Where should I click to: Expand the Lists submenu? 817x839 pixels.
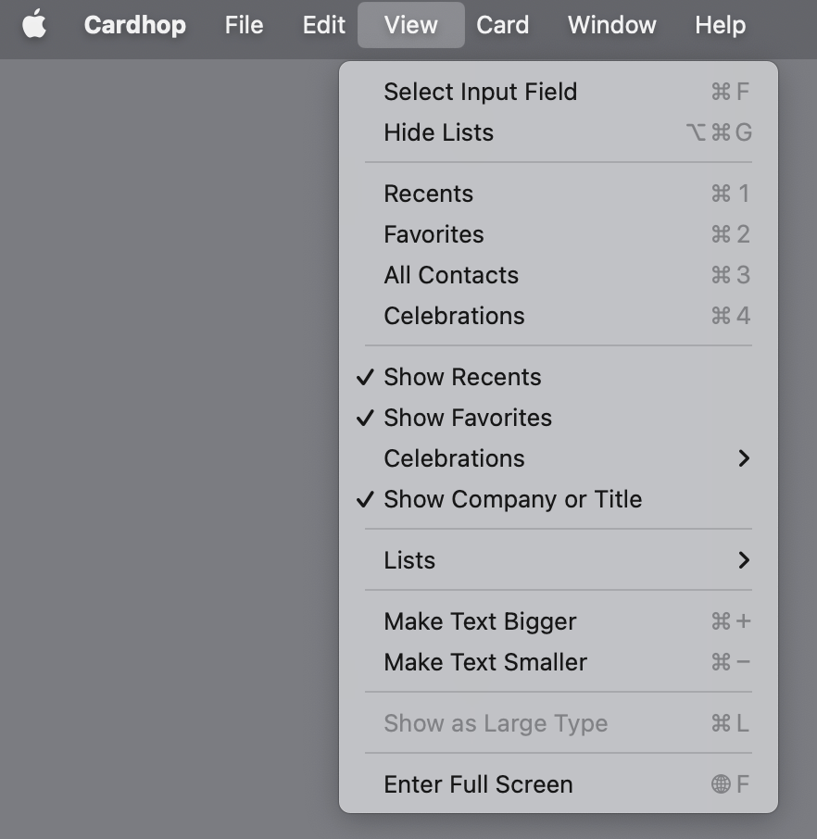pos(559,560)
